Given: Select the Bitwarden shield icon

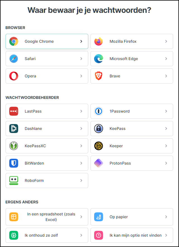Looking at the screenshot, I should tap(14, 163).
